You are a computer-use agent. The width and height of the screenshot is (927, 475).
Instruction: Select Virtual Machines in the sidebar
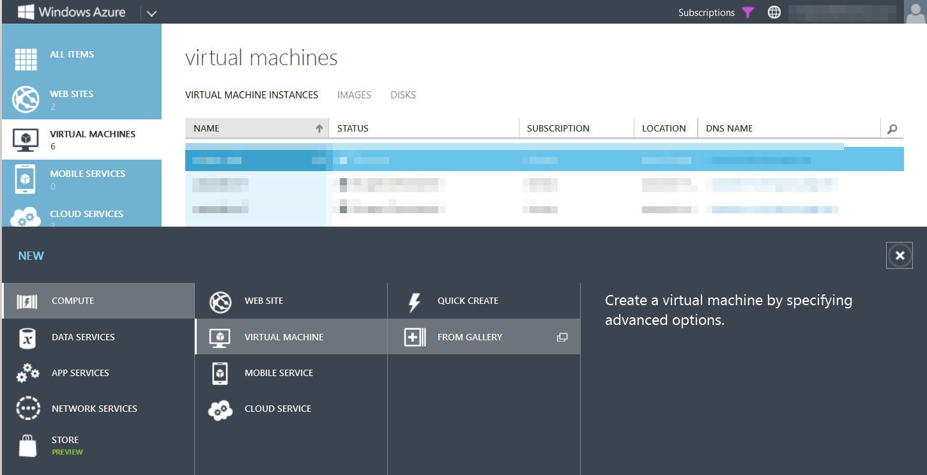tap(82, 139)
